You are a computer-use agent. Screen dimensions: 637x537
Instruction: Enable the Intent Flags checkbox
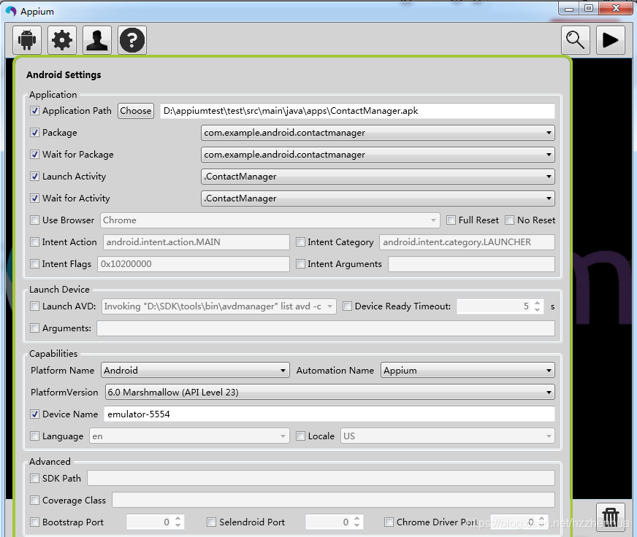(35, 264)
